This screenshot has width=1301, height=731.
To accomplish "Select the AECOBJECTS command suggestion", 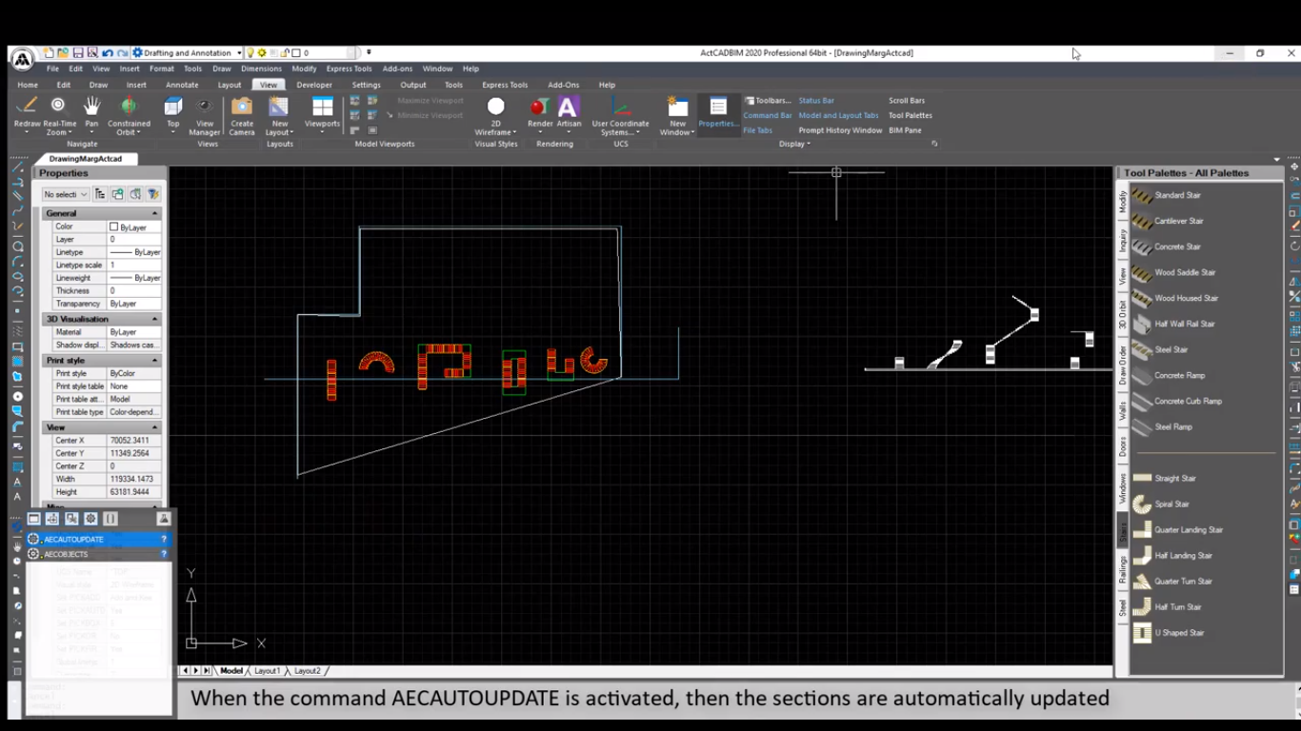I will 99,554.
